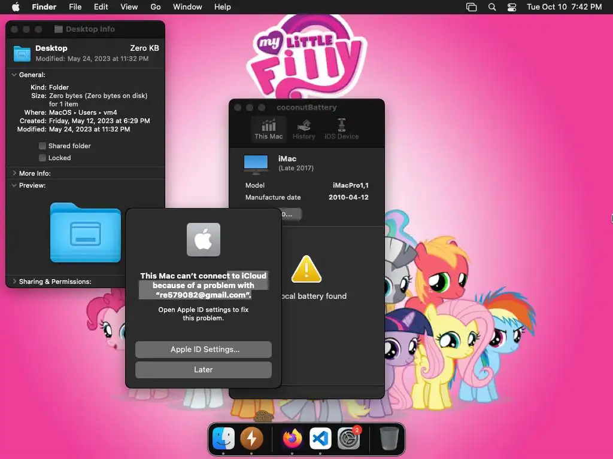Switch to iOS Device tab in coconutBattery
613x459 pixels.
(341, 129)
